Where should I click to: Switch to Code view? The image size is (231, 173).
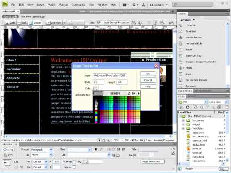(x=10, y=23)
